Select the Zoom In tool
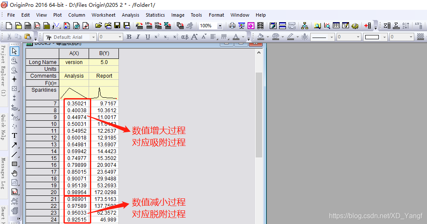 (x=14, y=61)
